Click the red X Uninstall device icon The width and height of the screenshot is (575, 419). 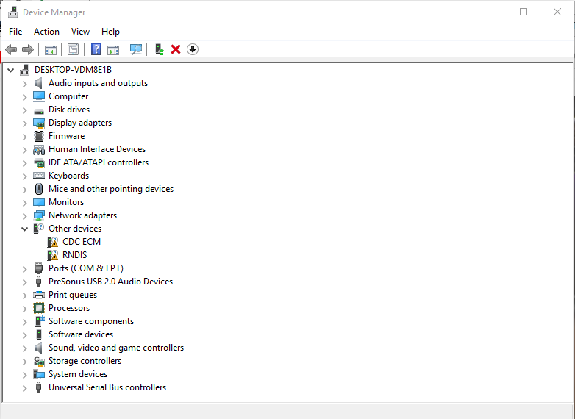tap(176, 49)
